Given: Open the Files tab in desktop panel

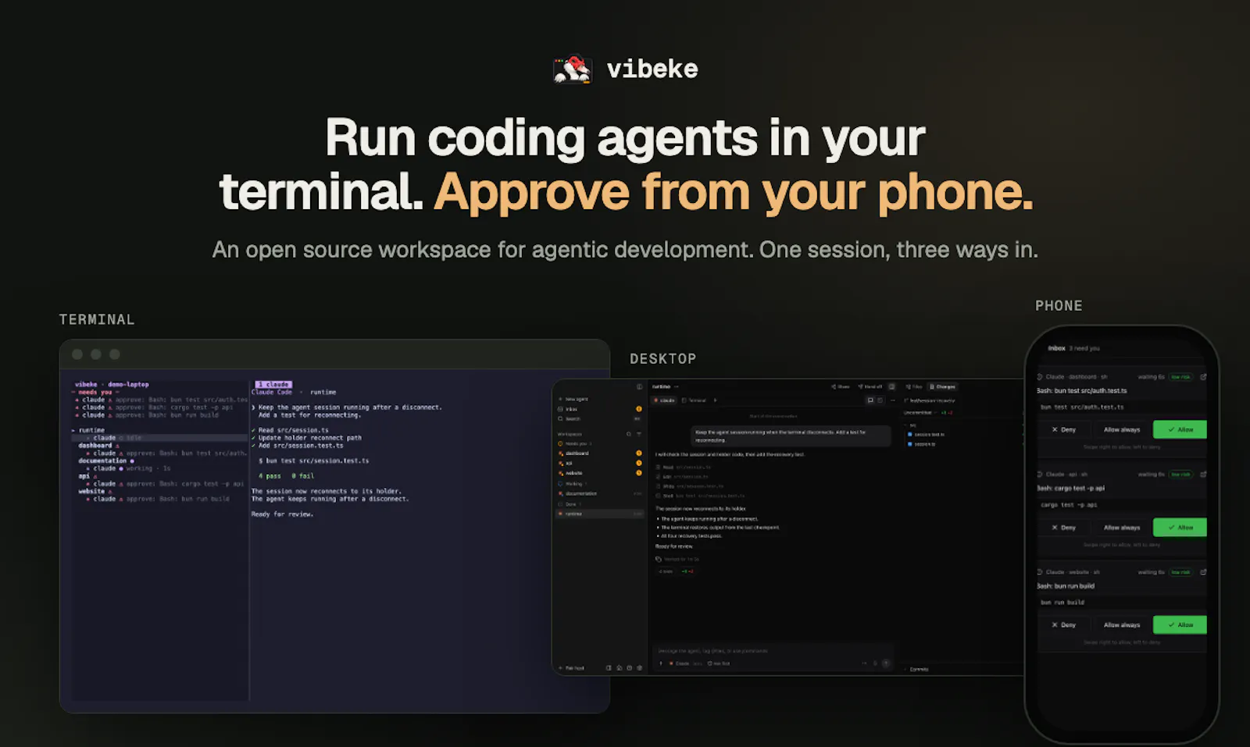Looking at the screenshot, I should click(x=914, y=386).
